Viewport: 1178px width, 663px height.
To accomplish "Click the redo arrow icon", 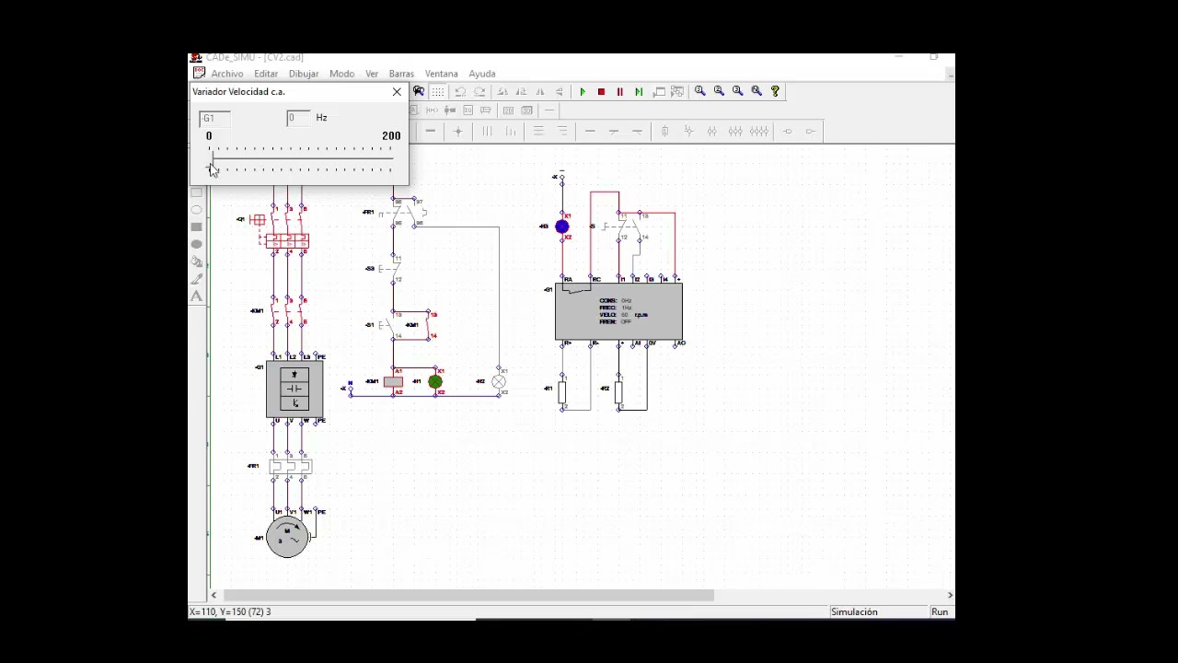I will (479, 91).
